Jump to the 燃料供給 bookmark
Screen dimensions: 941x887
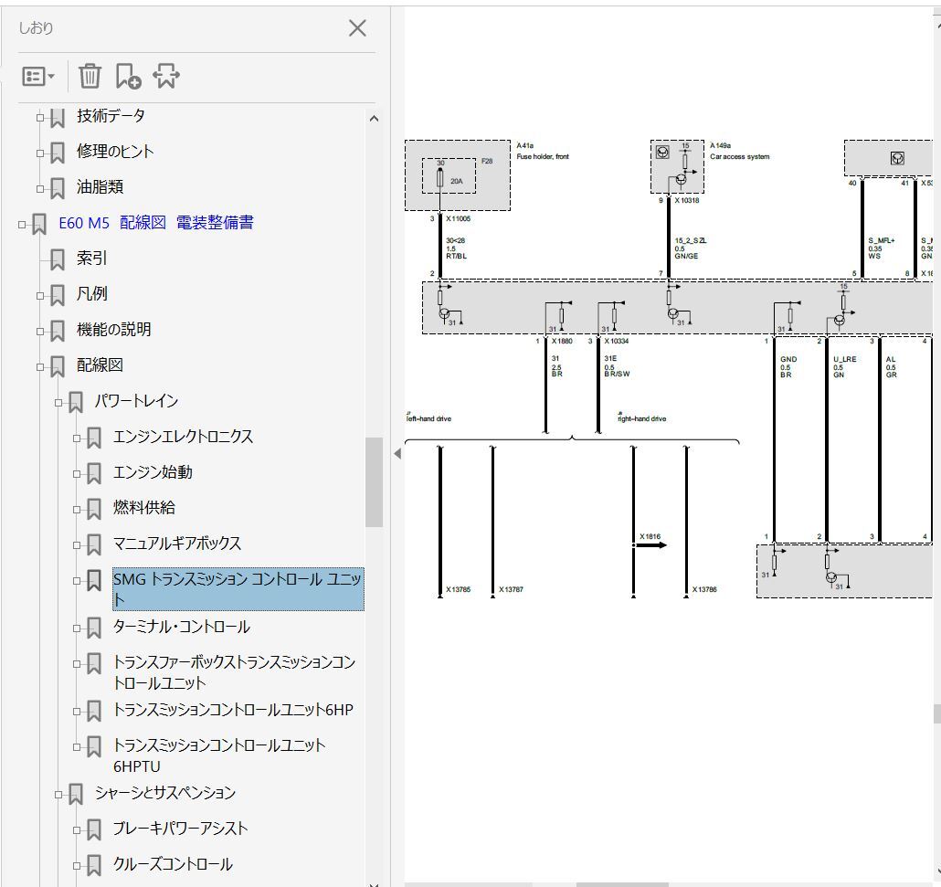(144, 508)
